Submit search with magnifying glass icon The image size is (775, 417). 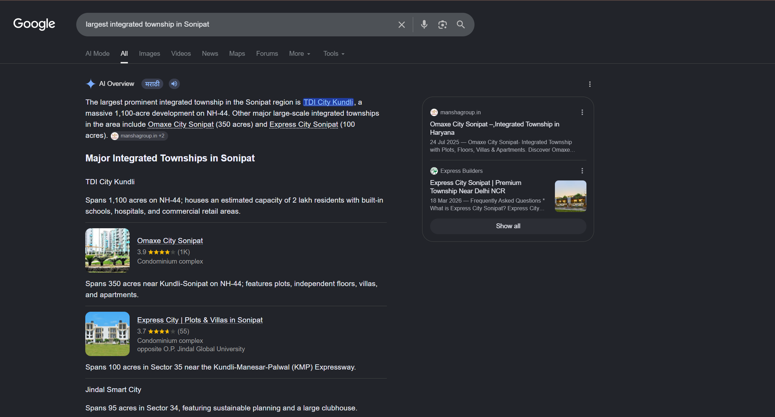[x=461, y=25]
